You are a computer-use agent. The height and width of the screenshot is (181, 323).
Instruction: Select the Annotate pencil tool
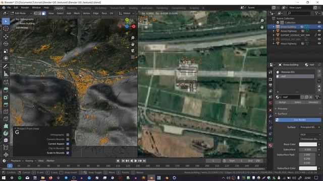click(x=6, y=66)
